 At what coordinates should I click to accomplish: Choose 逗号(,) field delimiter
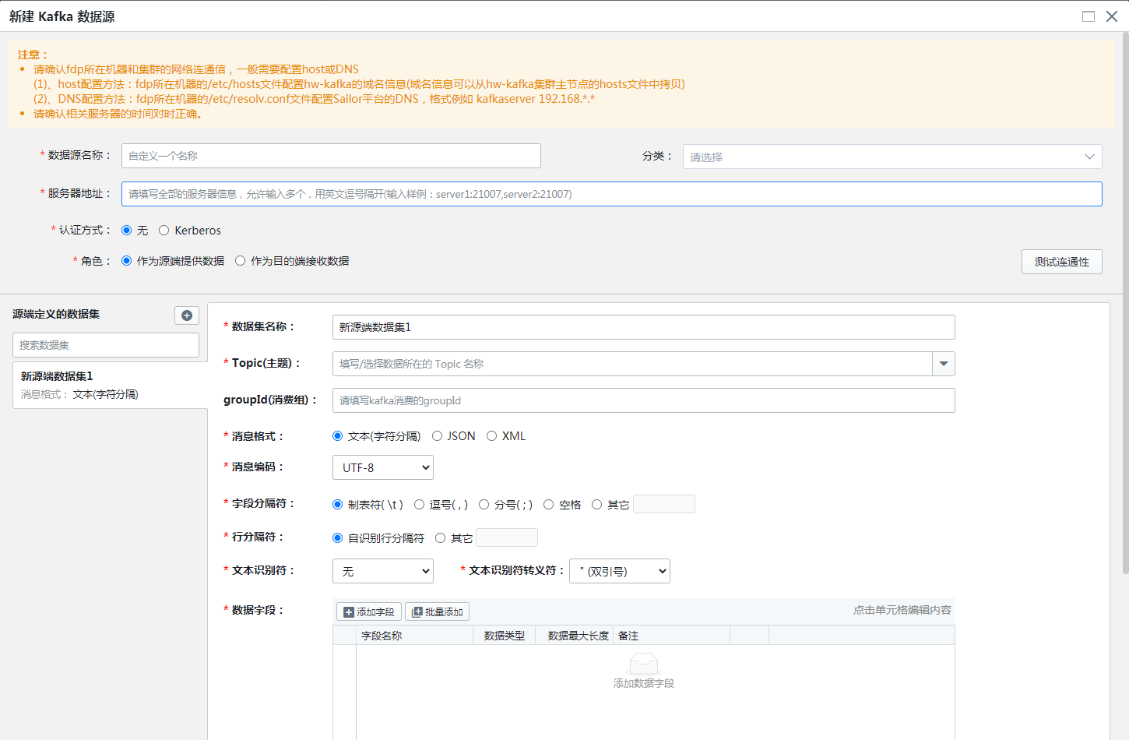tap(420, 505)
